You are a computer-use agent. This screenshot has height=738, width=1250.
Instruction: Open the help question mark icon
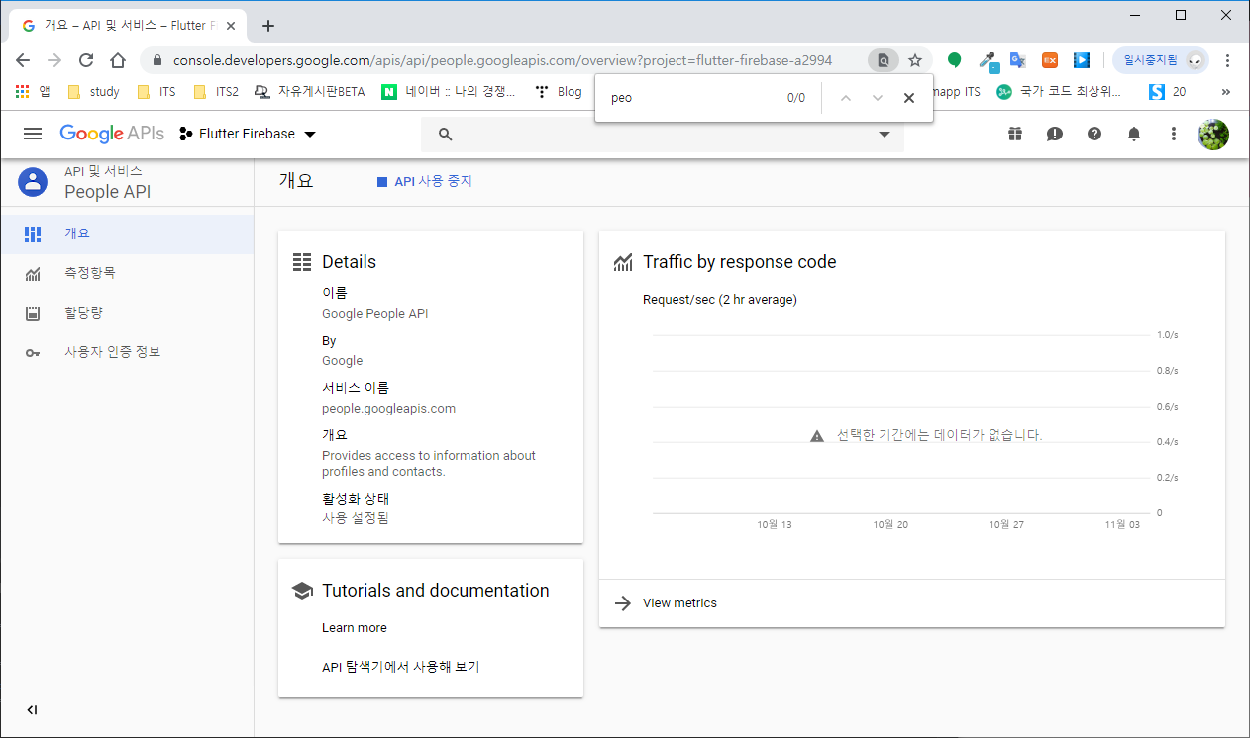(1094, 134)
